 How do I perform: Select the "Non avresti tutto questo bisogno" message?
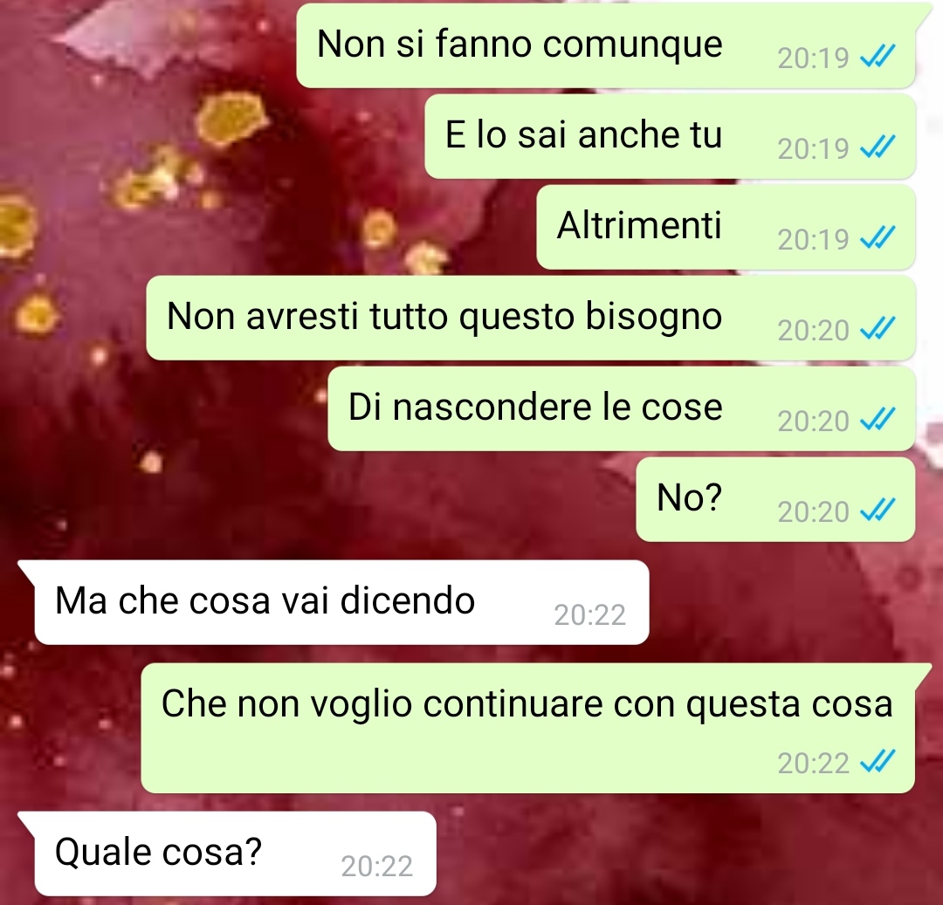point(531,318)
